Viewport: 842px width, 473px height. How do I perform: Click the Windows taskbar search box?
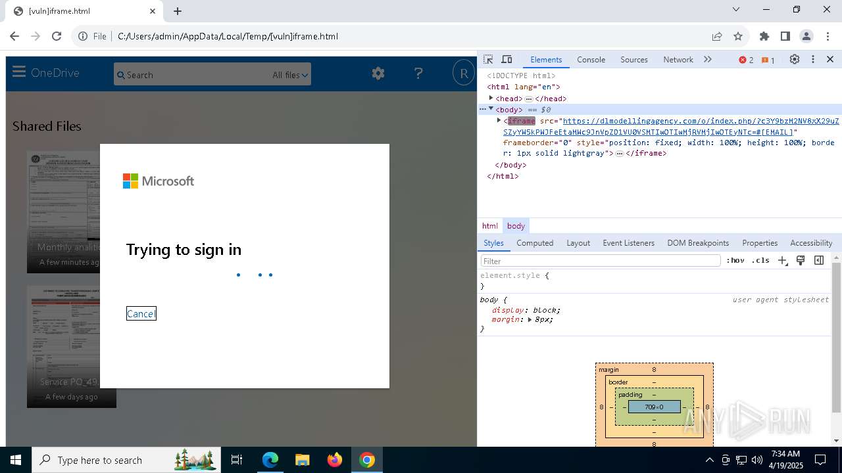point(125,460)
